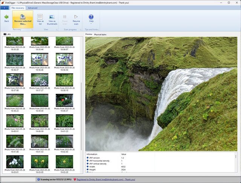This screenshot has height=183, width=241.
Task: Select photo thumbnail from 18-56-37
Action: [15, 59]
